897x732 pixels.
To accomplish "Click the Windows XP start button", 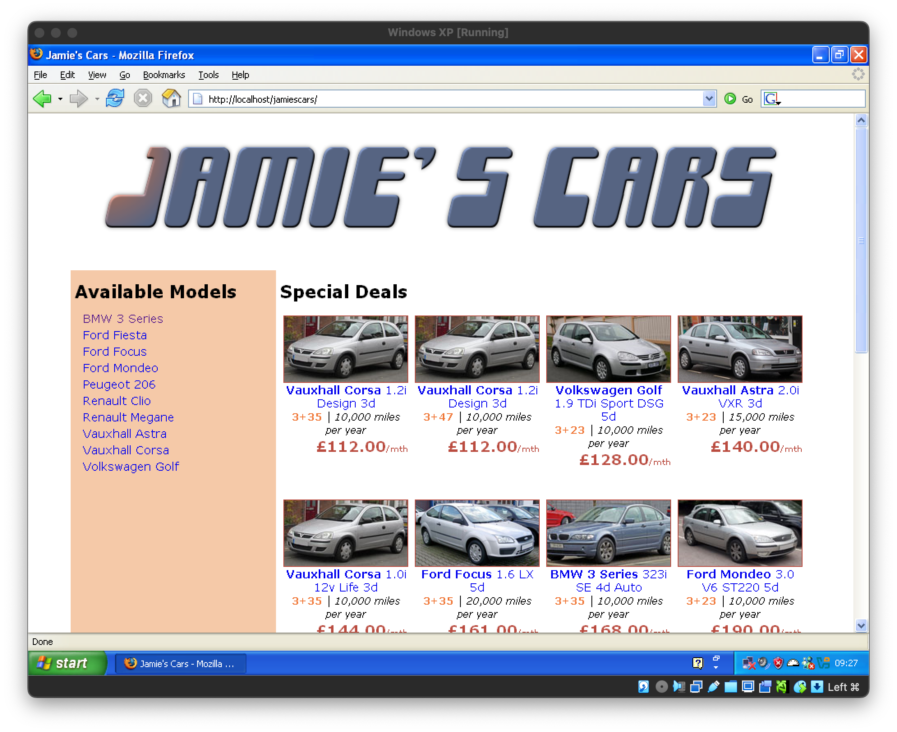I will 67,663.
